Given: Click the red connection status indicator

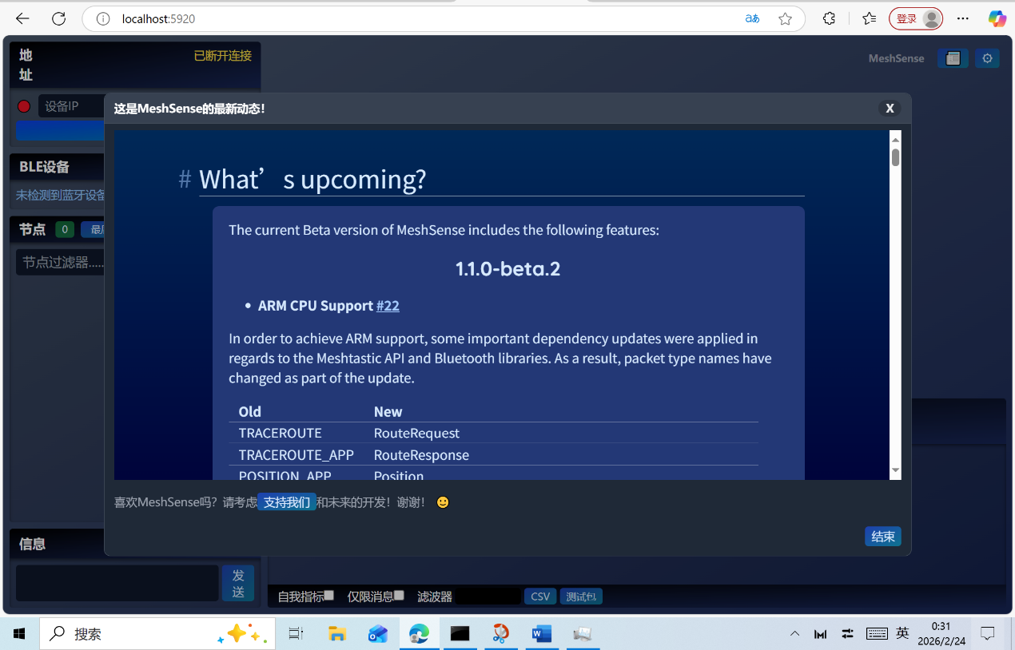Looking at the screenshot, I should (24, 106).
